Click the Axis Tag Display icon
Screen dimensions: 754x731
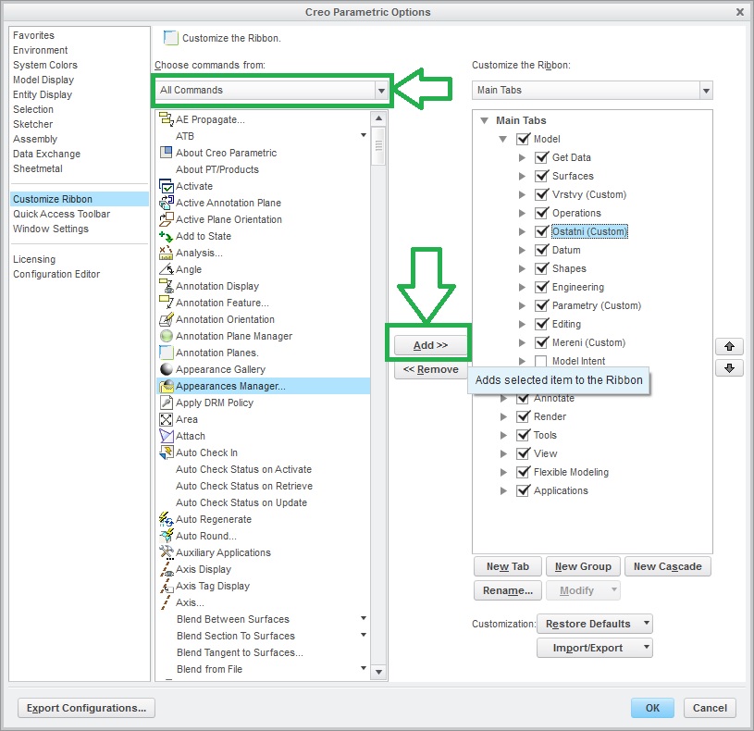point(166,586)
